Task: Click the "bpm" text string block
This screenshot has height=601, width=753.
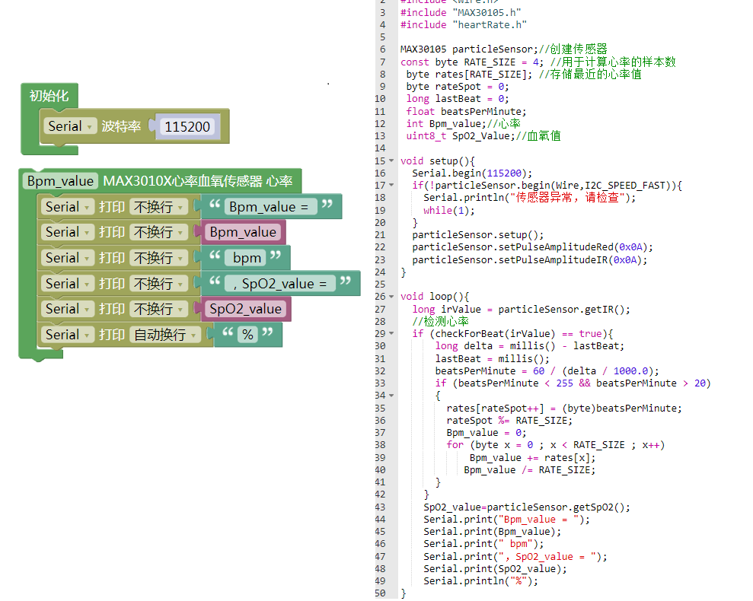Action: 246,258
